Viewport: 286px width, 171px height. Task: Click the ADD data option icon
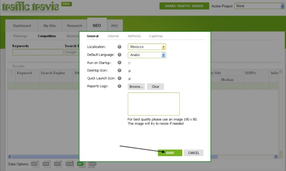(x=35, y=164)
